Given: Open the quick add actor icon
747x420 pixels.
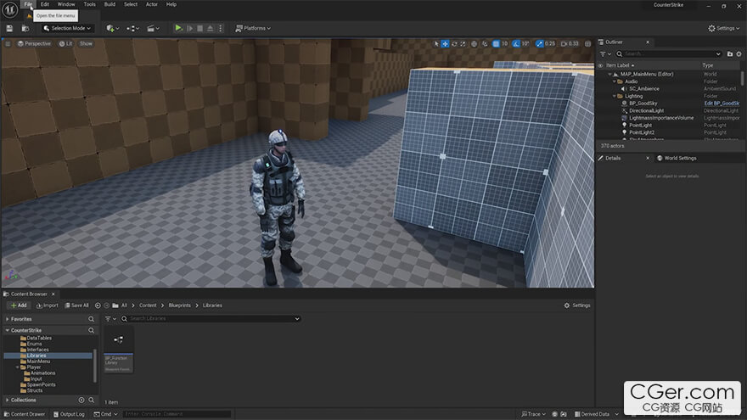Looking at the screenshot, I should [112, 29].
